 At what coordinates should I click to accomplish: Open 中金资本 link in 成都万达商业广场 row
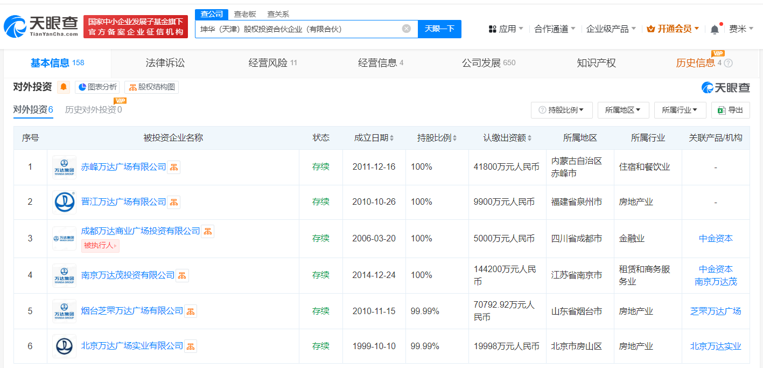[x=716, y=238]
